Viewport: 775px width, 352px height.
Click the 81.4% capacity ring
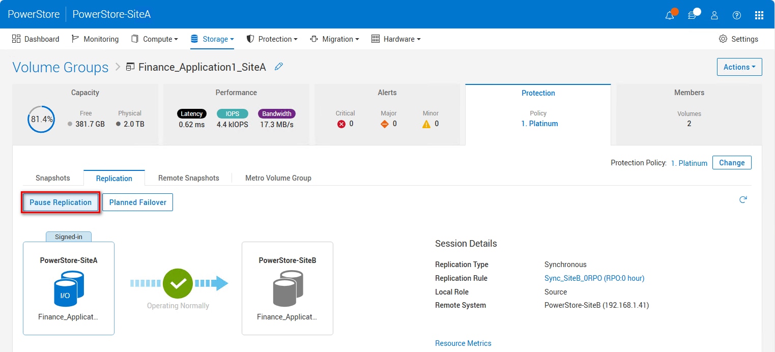(41, 120)
